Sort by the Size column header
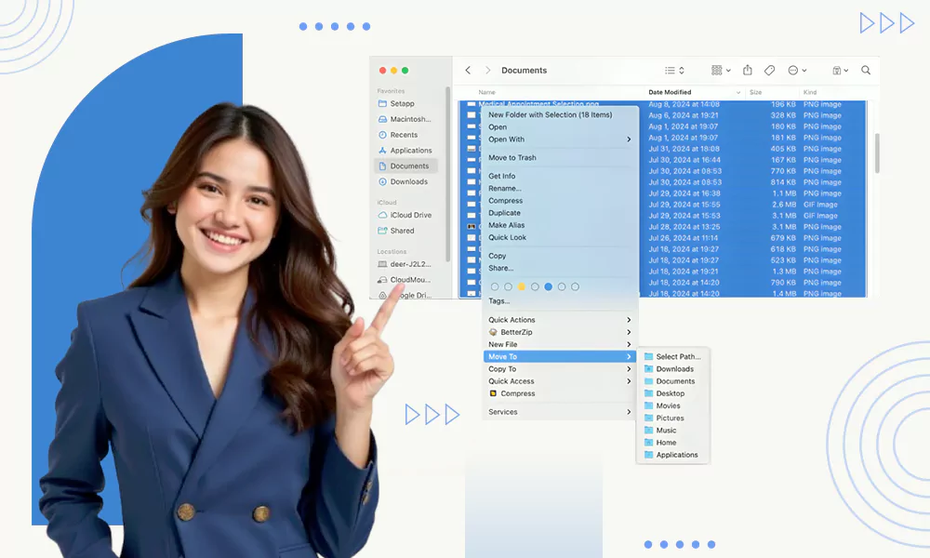The image size is (930, 558). pos(755,92)
